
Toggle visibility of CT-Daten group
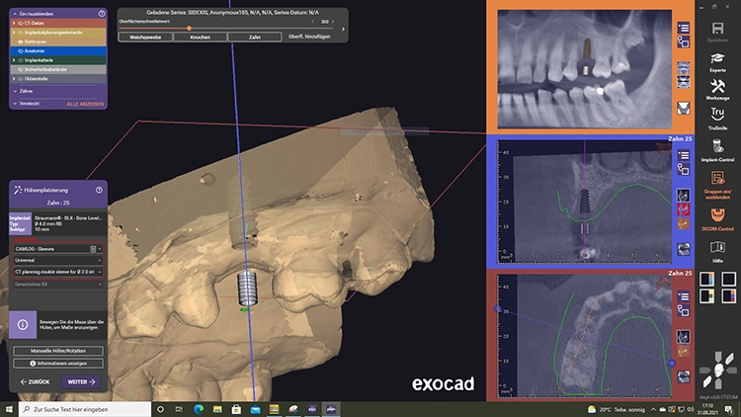[21, 23]
